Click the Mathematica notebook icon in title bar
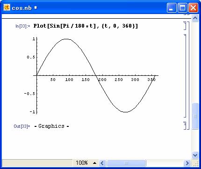 (x=7, y=7)
